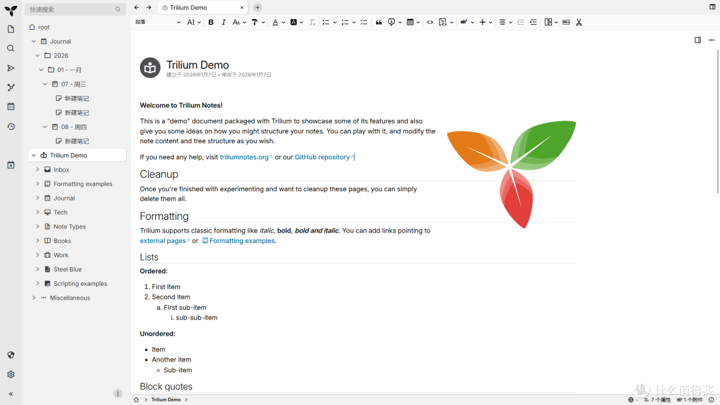Image resolution: width=720 pixels, height=405 pixels.
Task: Open the insert plus dropdown
Action: pos(485,22)
